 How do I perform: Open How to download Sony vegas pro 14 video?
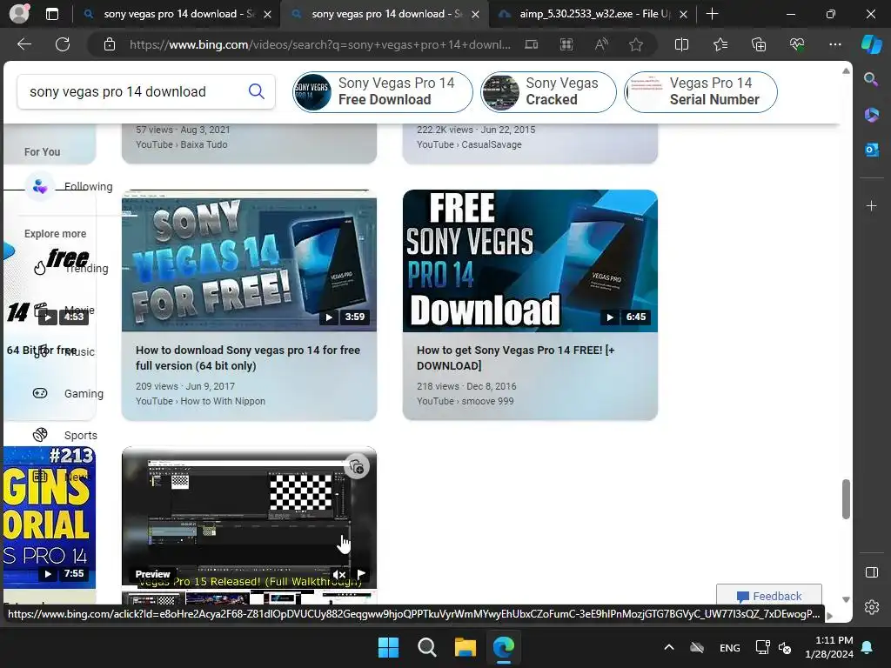(x=248, y=357)
